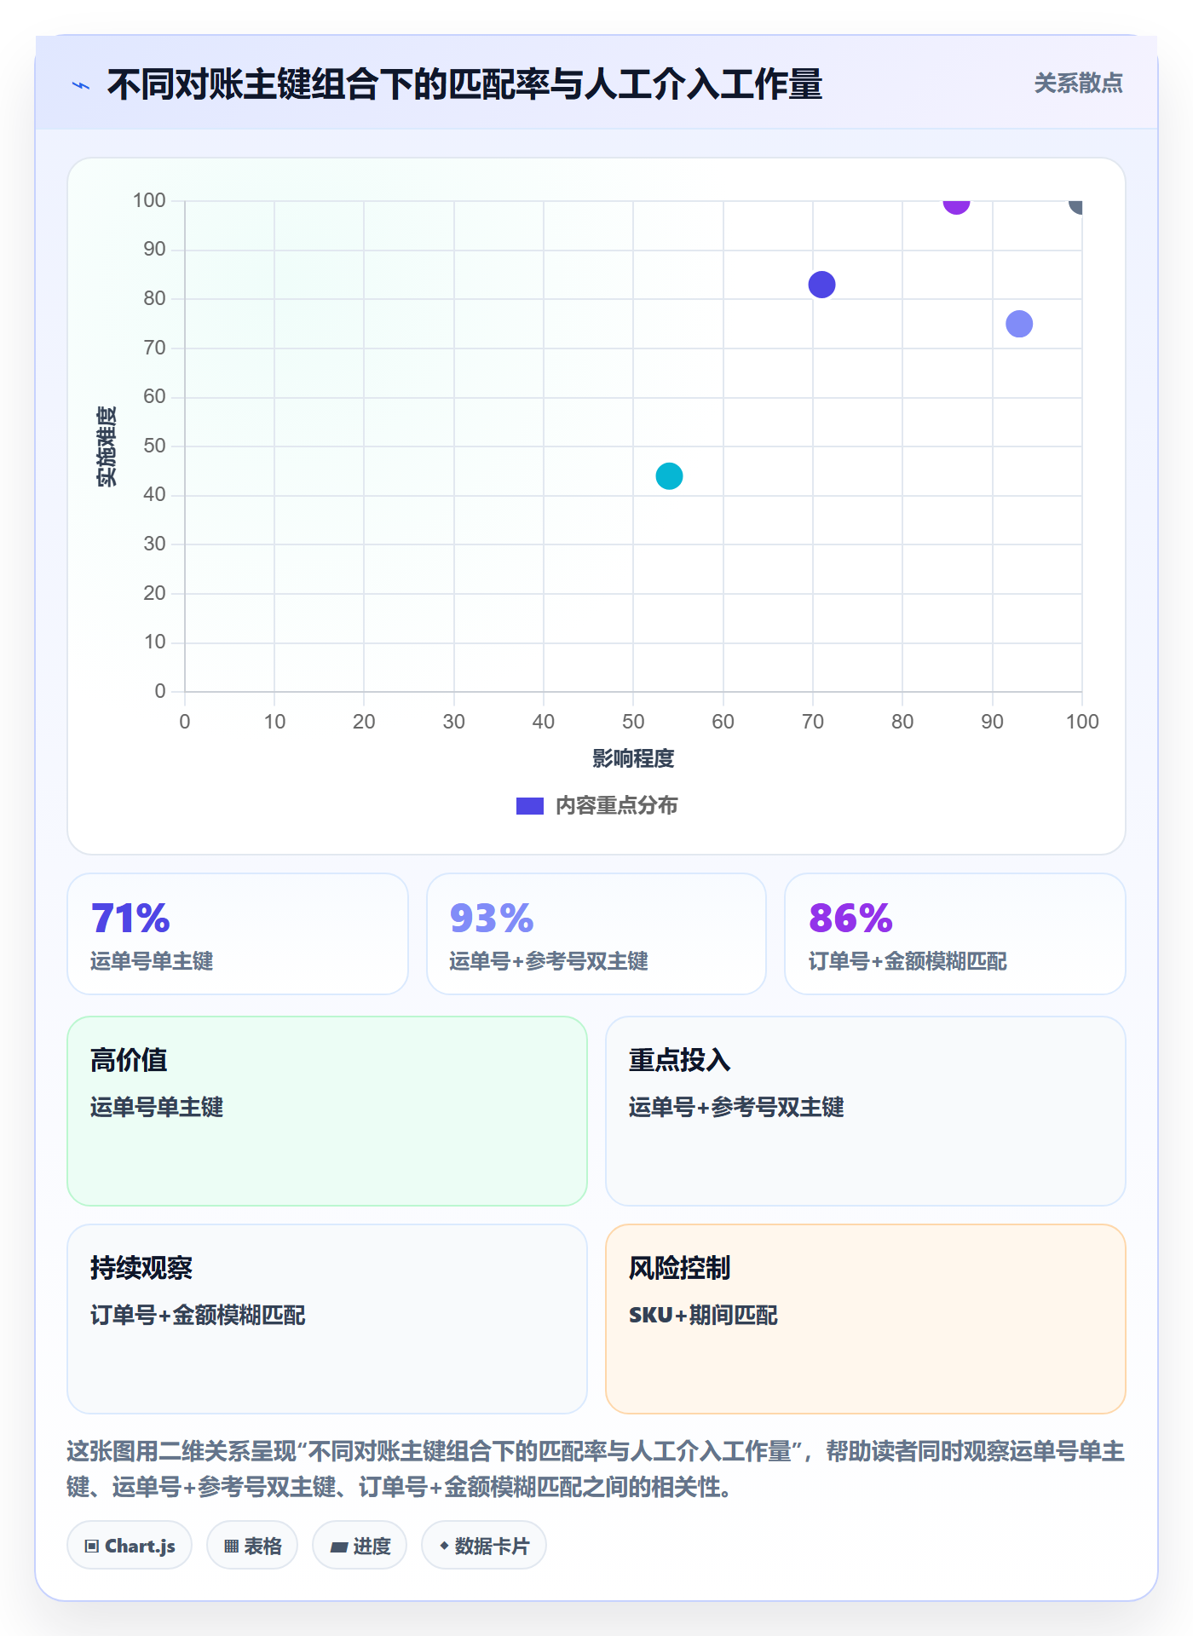Open the orange 风险控制 quadrant card
This screenshot has height=1636, width=1193.
coord(866,1319)
